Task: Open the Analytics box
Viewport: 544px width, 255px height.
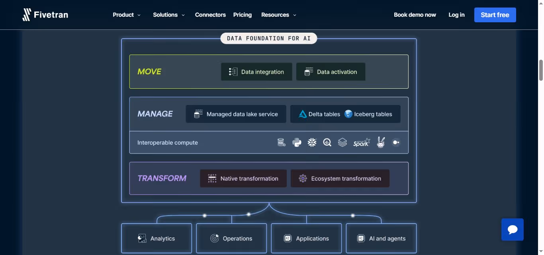Action: pos(157,238)
